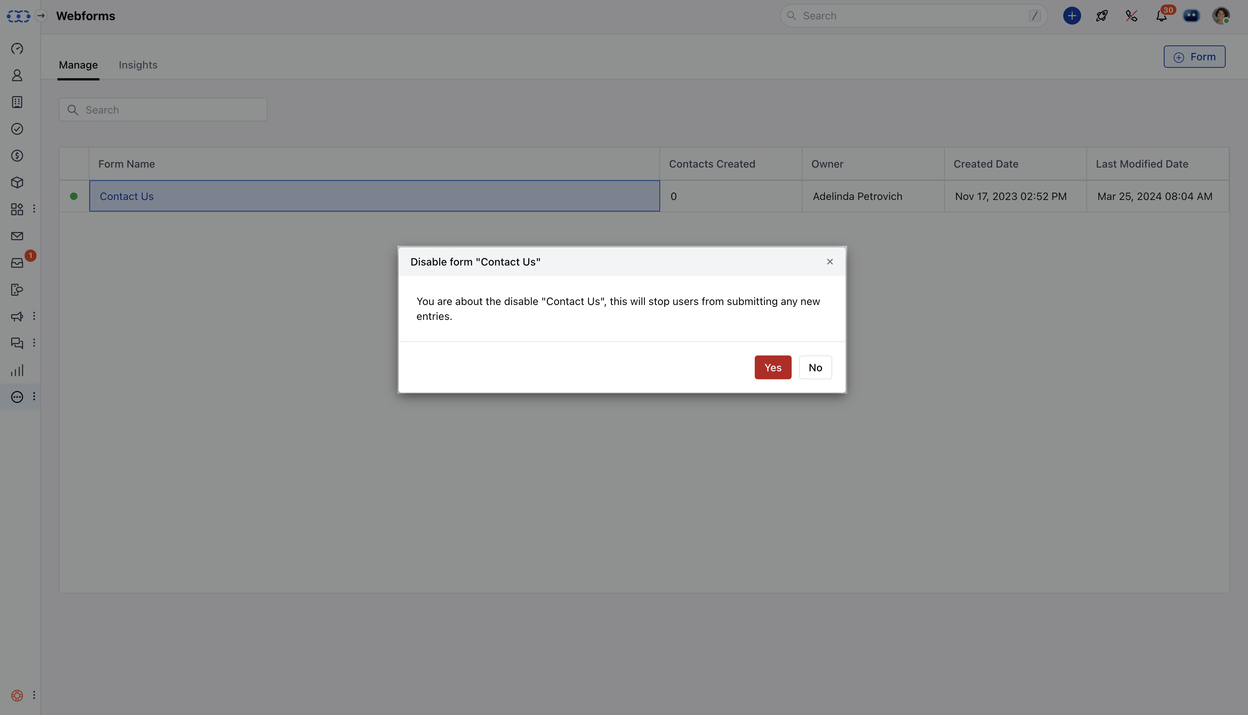Viewport: 1248px width, 715px height.
Task: Focus the webforms Search field
Action: point(163,109)
